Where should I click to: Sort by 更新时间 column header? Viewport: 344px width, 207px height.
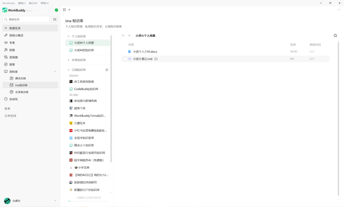pos(315,45)
